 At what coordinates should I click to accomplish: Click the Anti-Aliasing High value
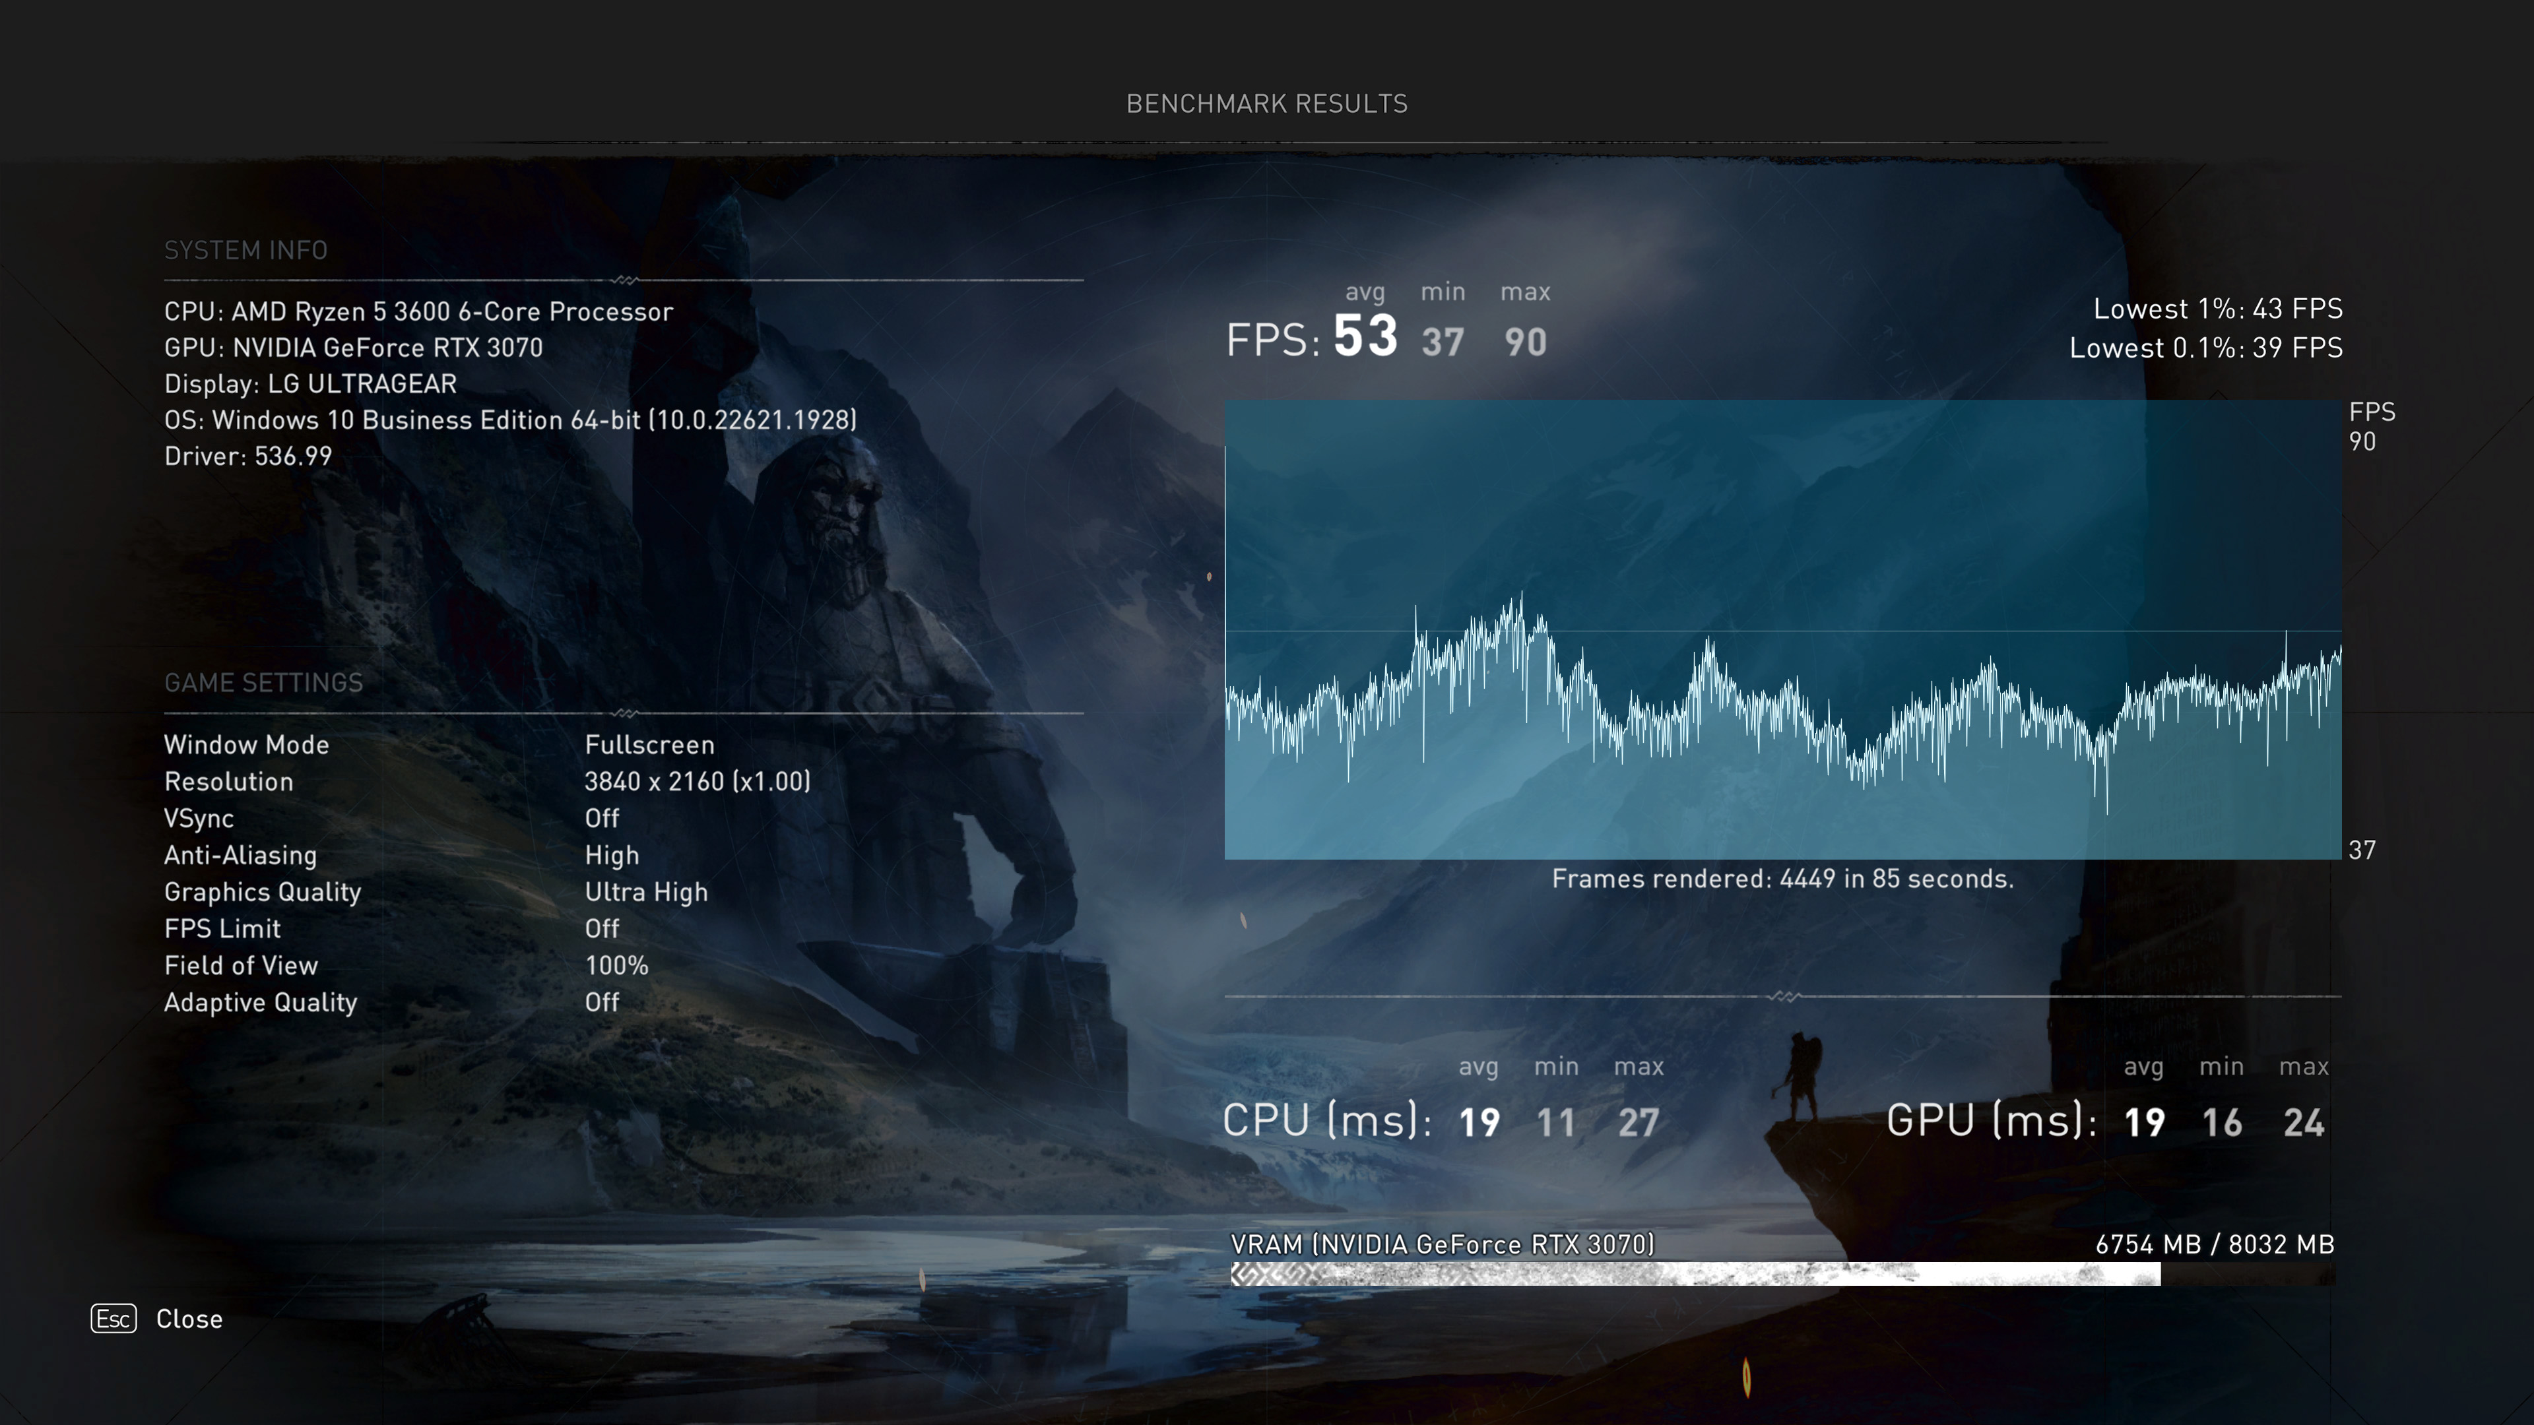pos(612,856)
